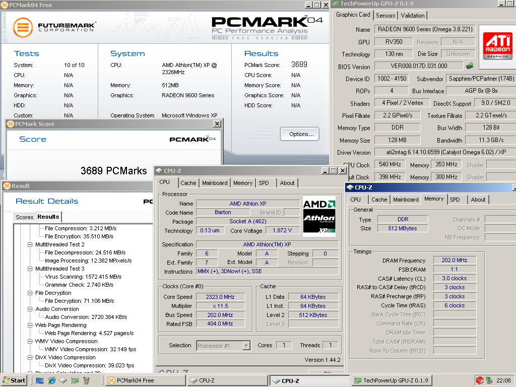This screenshot has height=387, width=516.
Task: Open the Windows Start menu
Action: 14,380
